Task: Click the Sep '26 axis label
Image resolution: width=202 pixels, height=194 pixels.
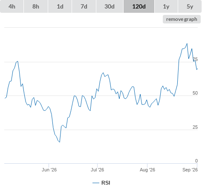Action: (x=190, y=170)
